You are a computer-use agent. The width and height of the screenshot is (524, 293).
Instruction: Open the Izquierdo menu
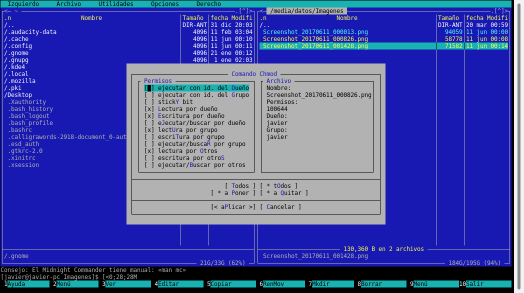(x=23, y=4)
